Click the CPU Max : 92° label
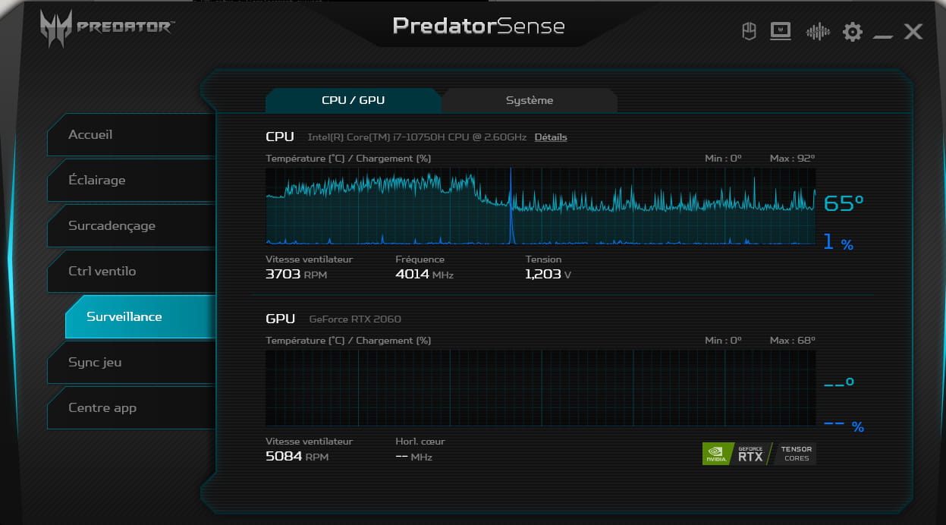946x525 pixels. [792, 159]
